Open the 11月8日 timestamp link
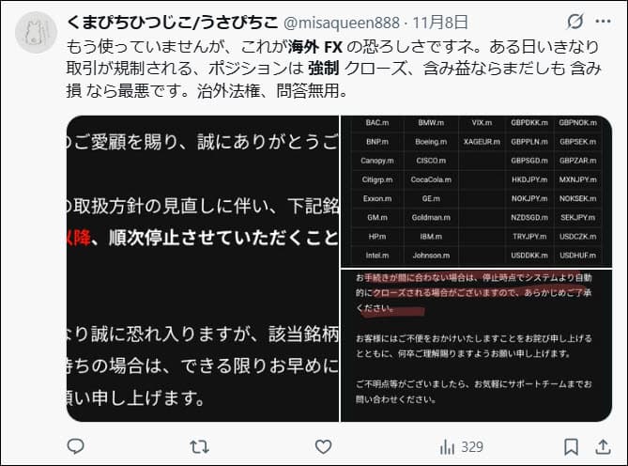 pos(440,23)
